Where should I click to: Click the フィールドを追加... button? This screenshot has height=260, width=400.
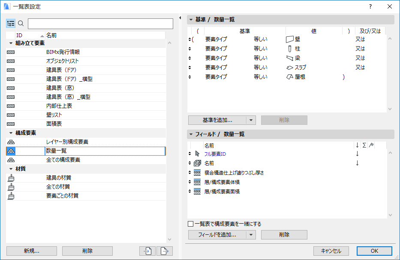pos(217,235)
